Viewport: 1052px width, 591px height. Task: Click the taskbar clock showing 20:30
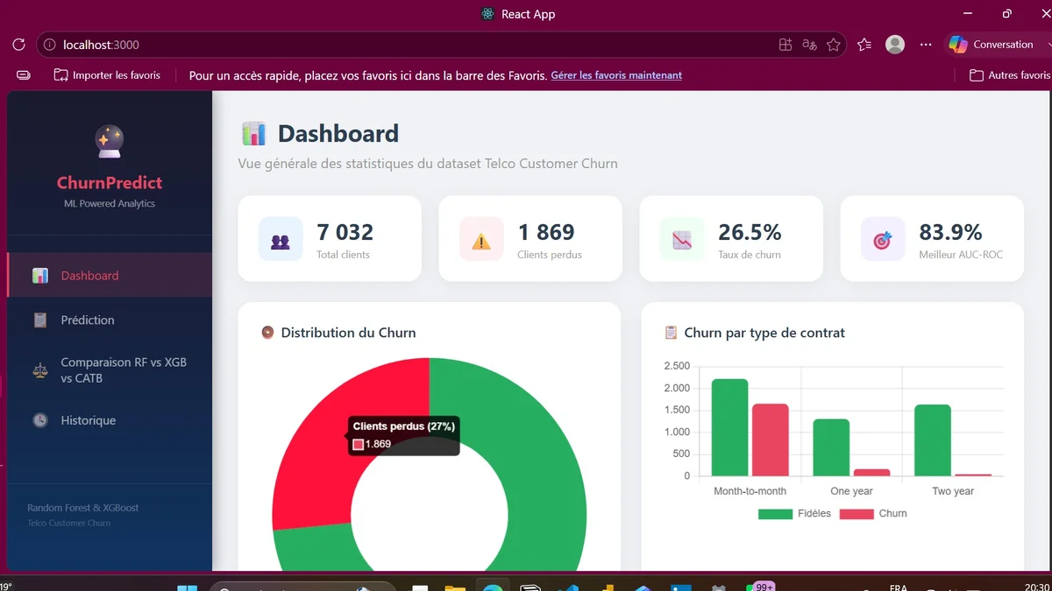1036,587
